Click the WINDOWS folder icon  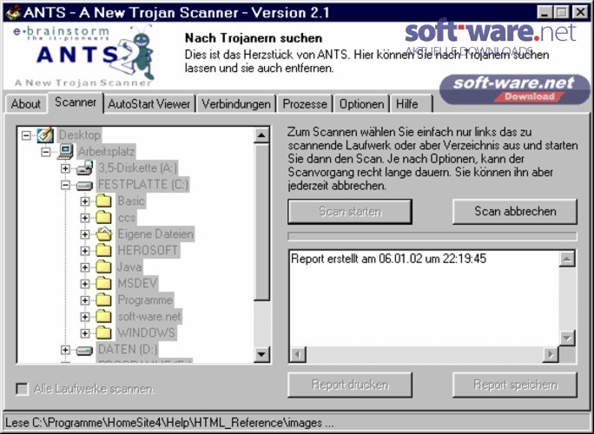pos(103,333)
